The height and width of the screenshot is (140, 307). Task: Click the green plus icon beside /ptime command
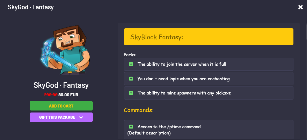coord(131,127)
